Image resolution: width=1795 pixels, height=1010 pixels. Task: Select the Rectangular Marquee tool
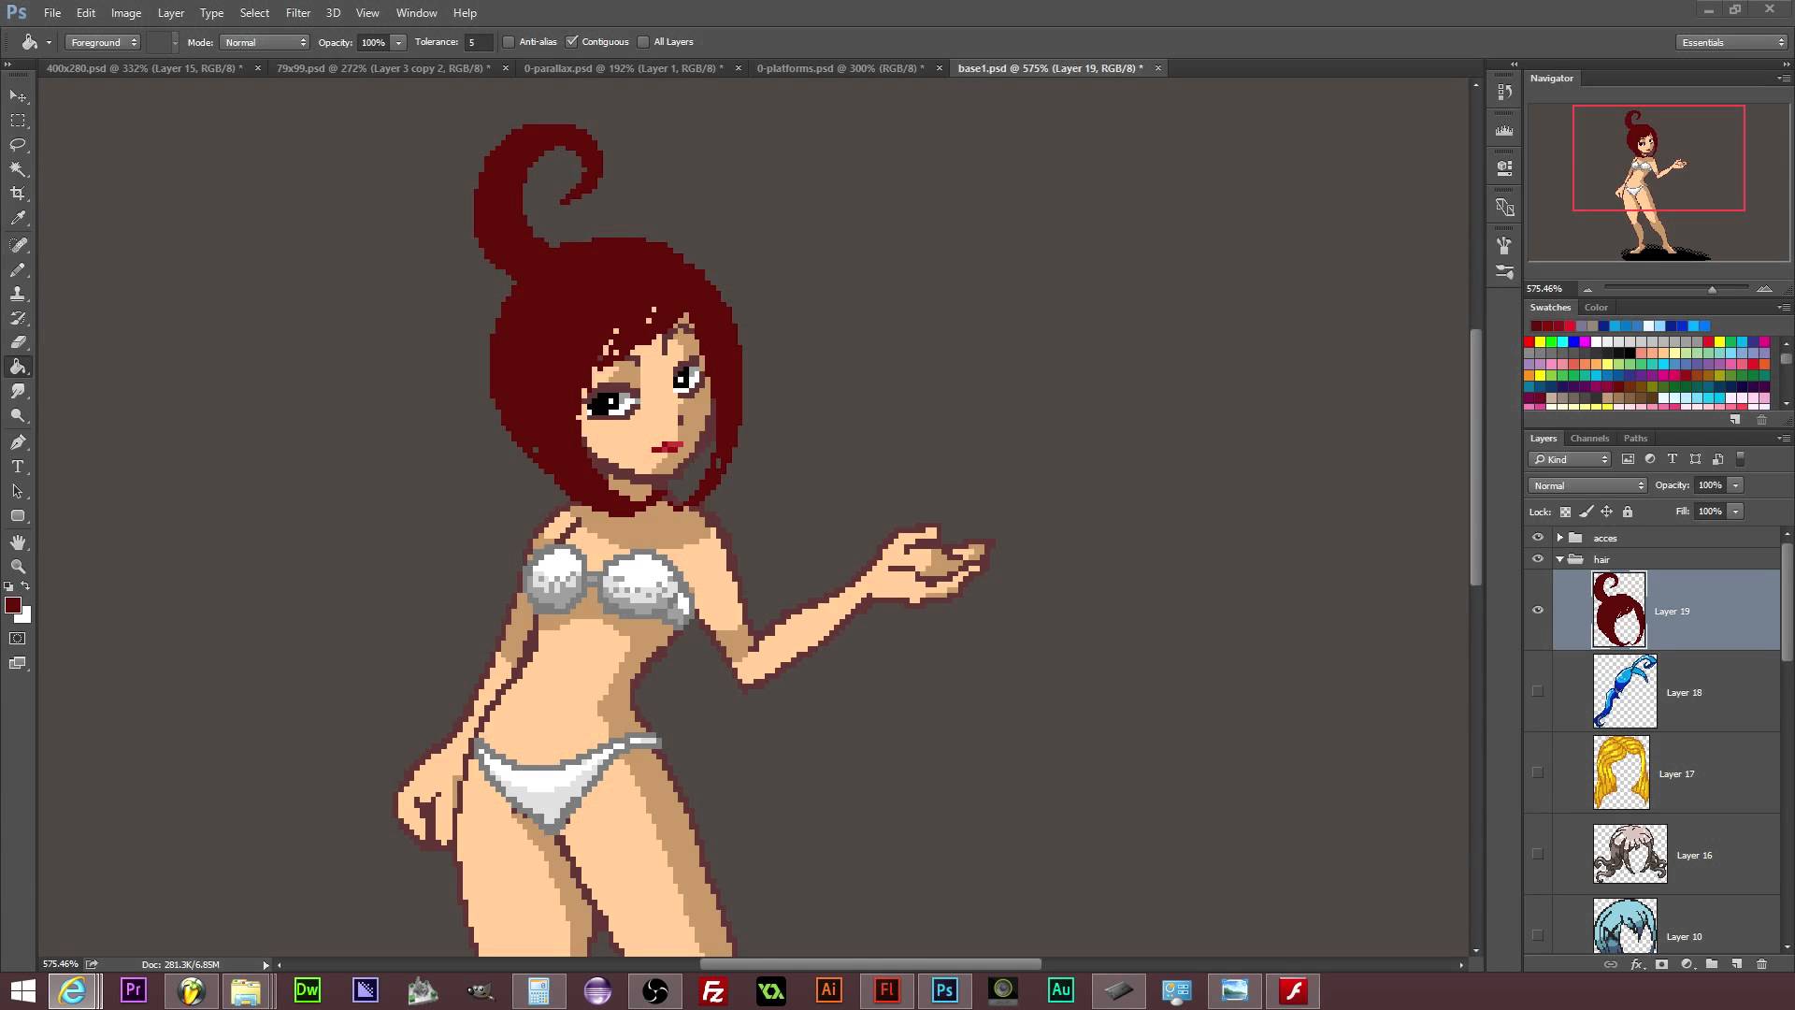pos(19,120)
